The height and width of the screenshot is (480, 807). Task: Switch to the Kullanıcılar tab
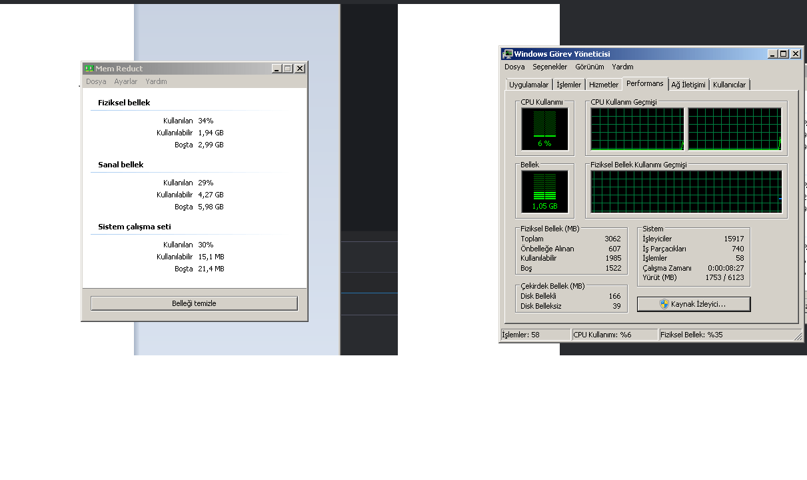pyautogui.click(x=730, y=85)
